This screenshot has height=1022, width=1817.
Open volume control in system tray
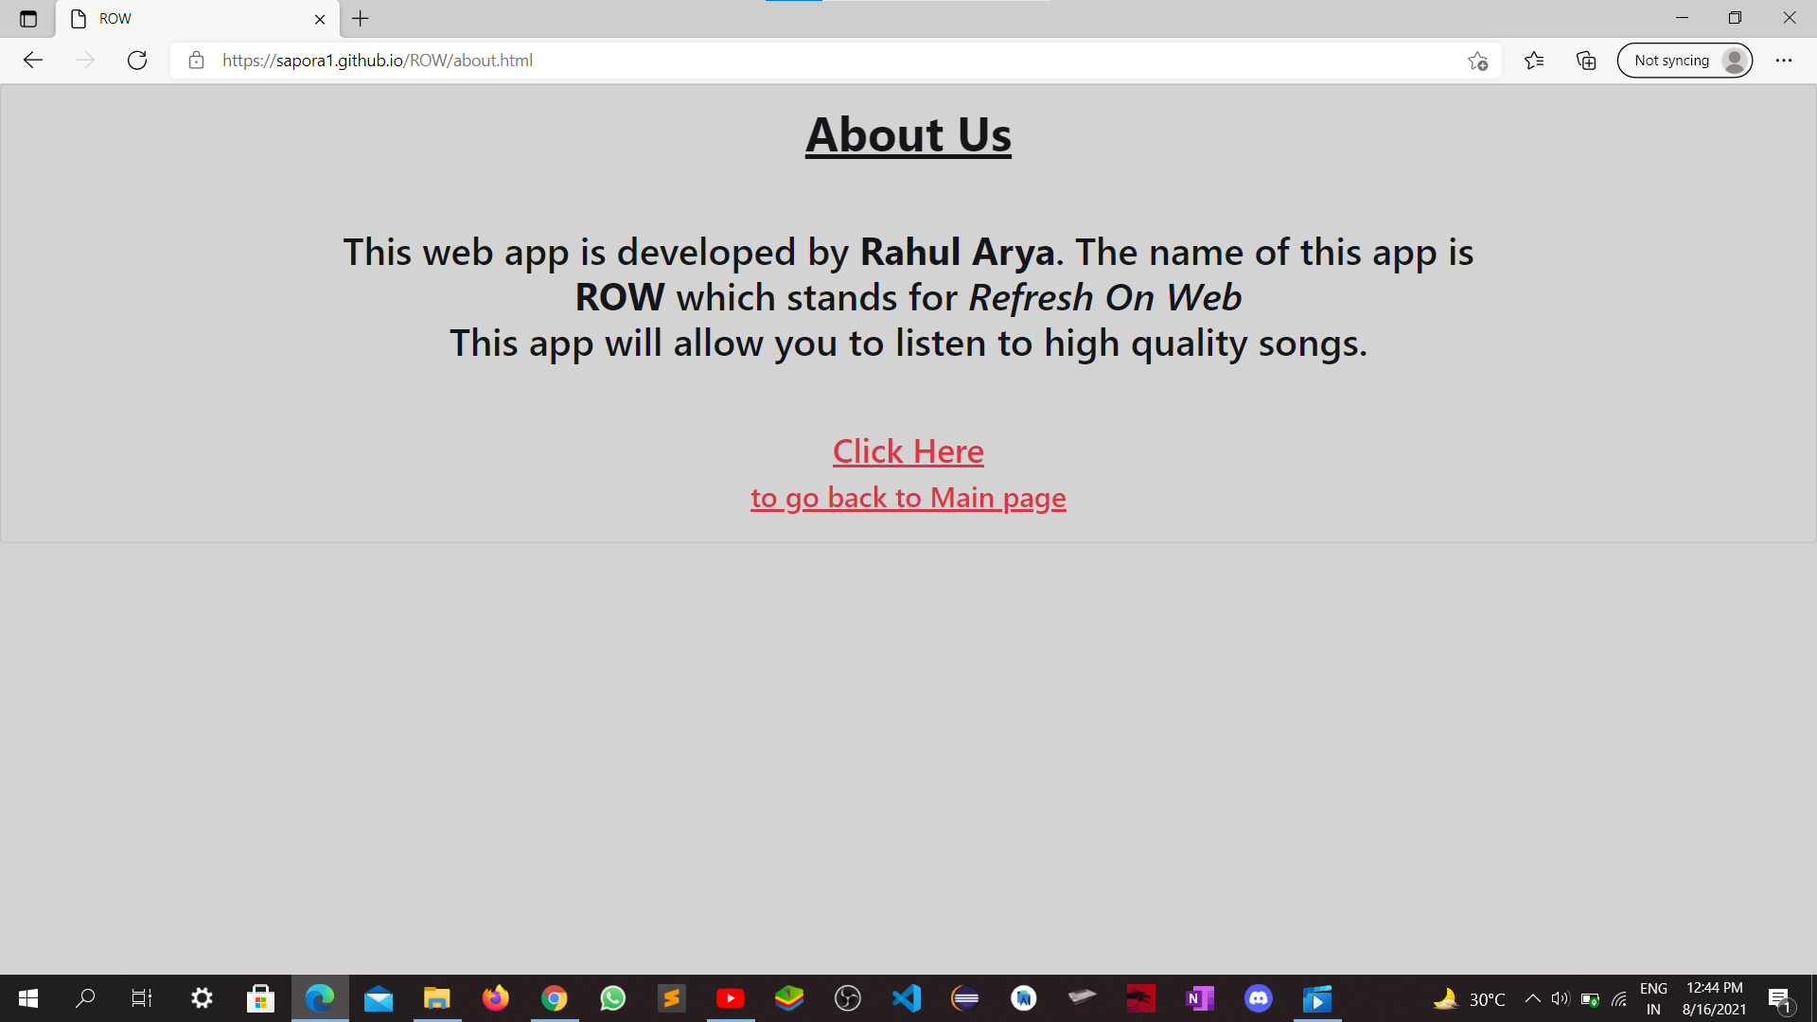[x=1560, y=998]
